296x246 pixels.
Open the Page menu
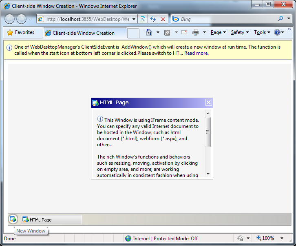[x=218, y=33]
